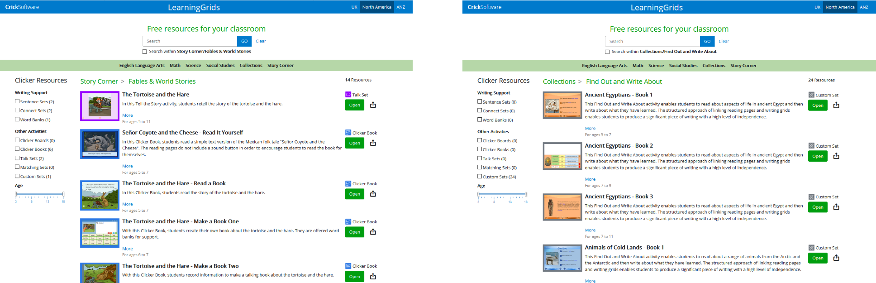876x283 pixels.
Task: Click share icon for Tortoise and Hare - Make a Book One
Action: pos(373,232)
